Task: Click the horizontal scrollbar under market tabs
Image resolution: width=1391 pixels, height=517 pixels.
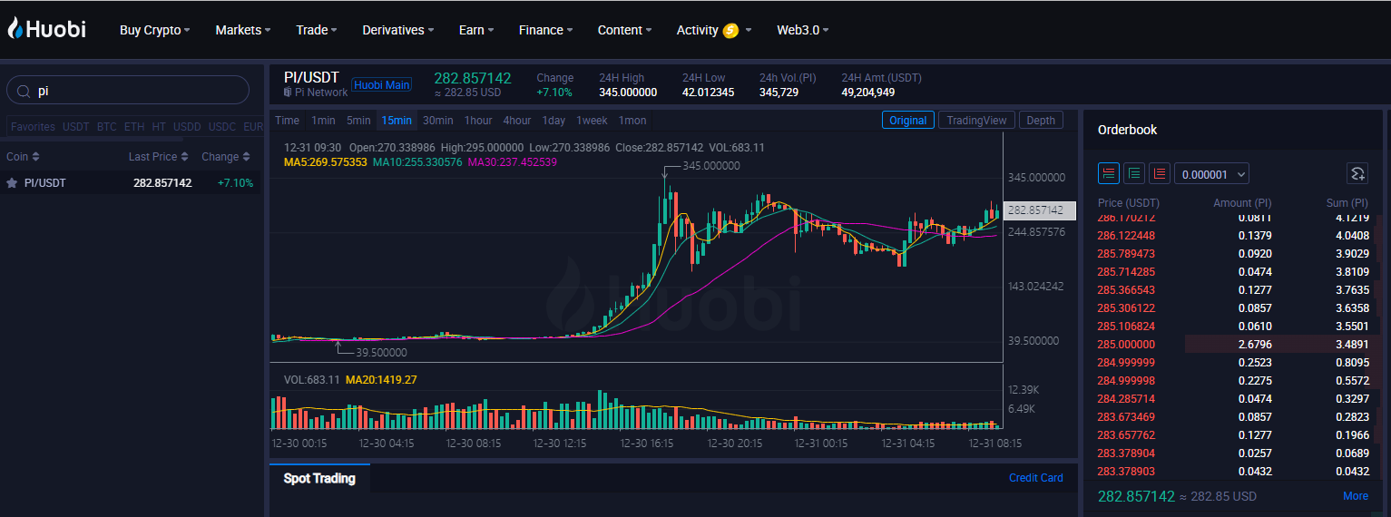Action: click(91, 140)
